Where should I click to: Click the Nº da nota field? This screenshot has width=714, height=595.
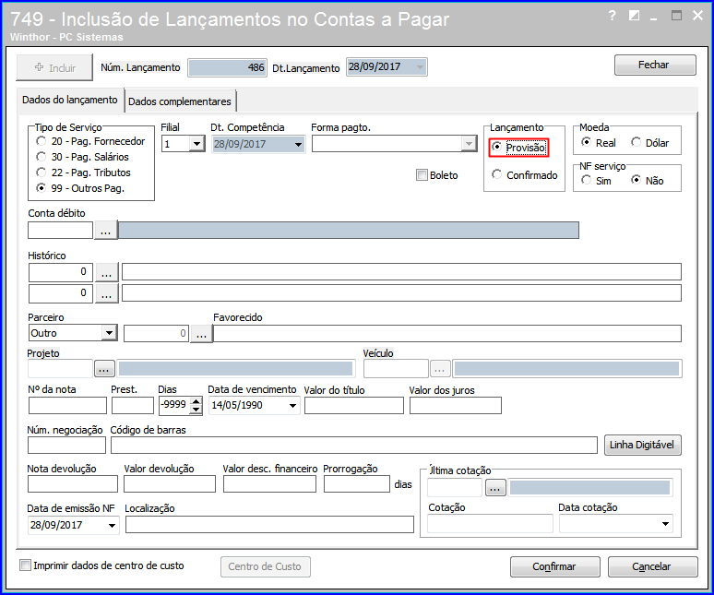click(67, 405)
